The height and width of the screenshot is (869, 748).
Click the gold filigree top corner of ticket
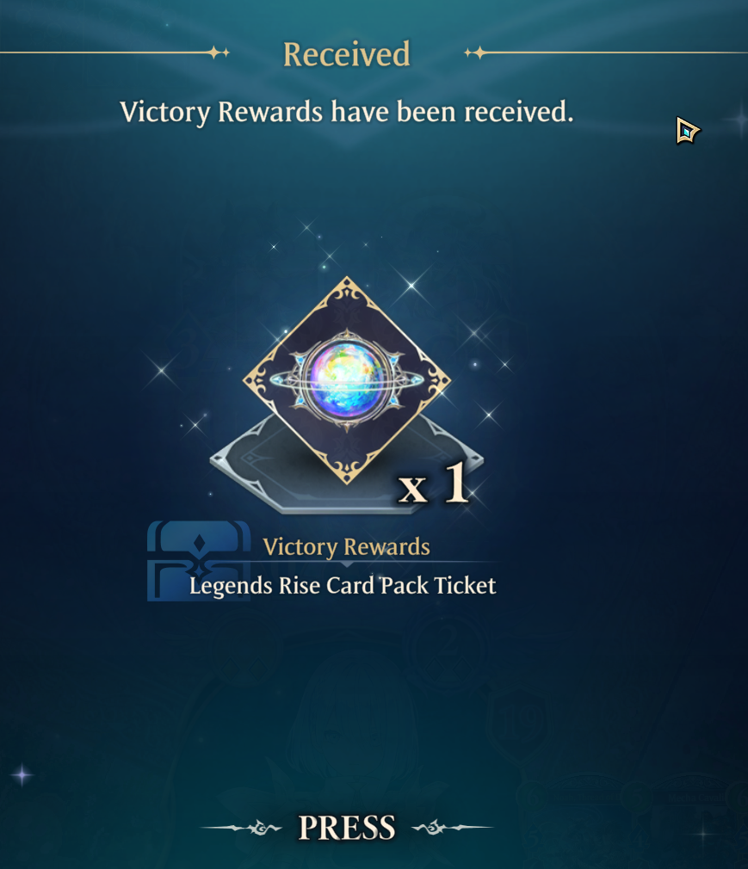coord(347,293)
